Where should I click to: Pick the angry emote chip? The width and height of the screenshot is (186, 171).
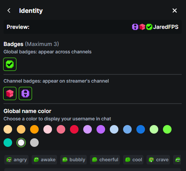(16, 160)
